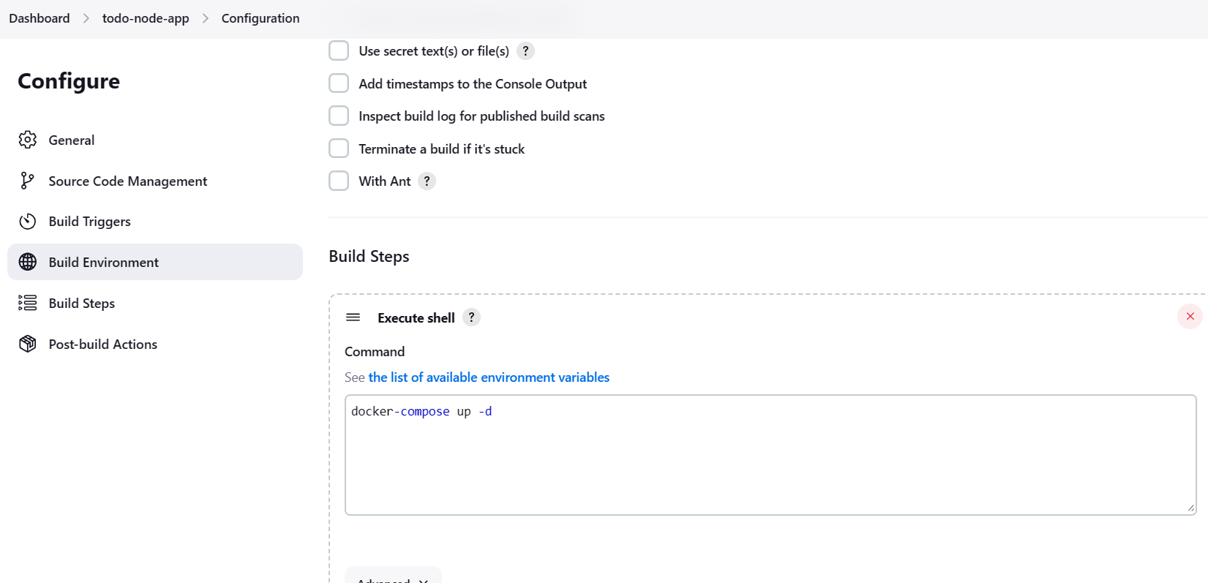Image resolution: width=1208 pixels, height=583 pixels.
Task: Click the Post-build Actions package icon
Action: coord(28,344)
